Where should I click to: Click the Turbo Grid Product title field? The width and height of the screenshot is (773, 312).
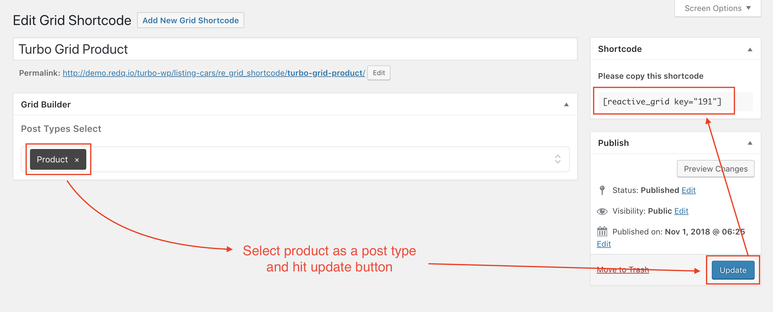point(295,49)
